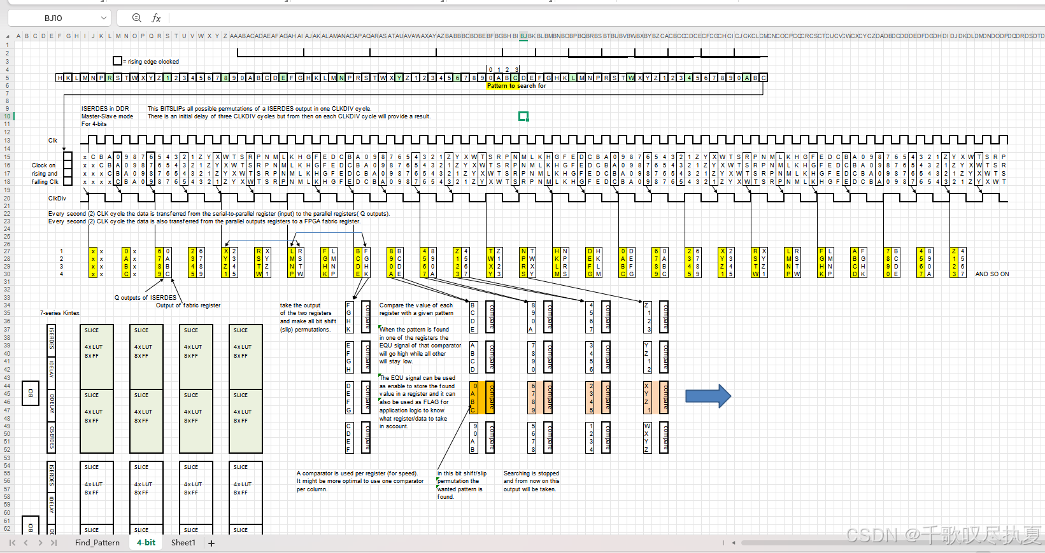Click the 'This BITSLIPs all possible permutations' sentence
Viewport: 1045px width, 553px height.
259,109
